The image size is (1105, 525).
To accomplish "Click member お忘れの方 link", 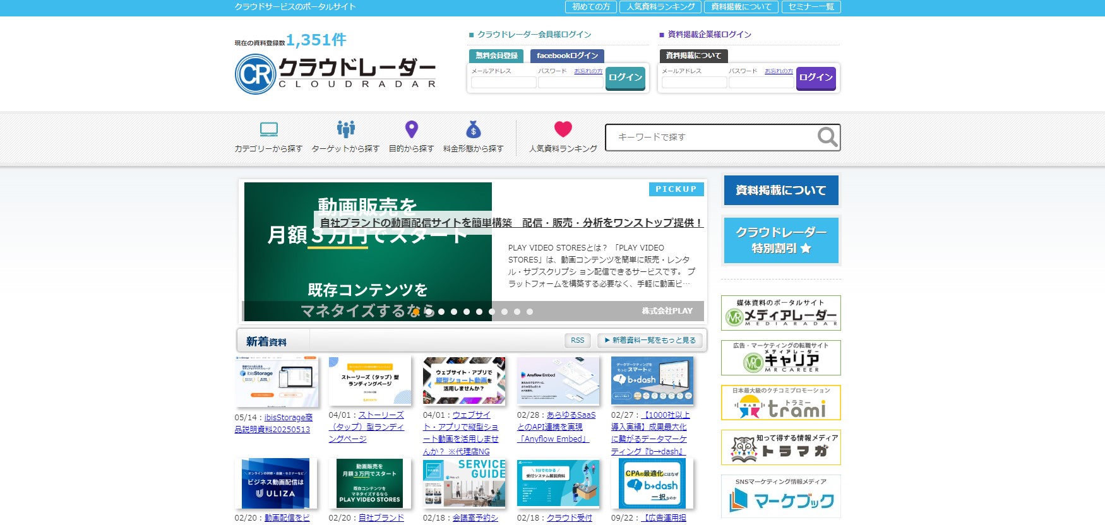I will point(588,71).
